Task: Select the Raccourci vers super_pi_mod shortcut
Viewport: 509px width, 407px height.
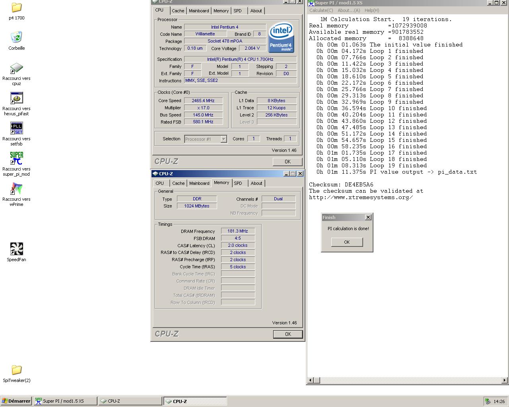Action: pyautogui.click(x=16, y=158)
